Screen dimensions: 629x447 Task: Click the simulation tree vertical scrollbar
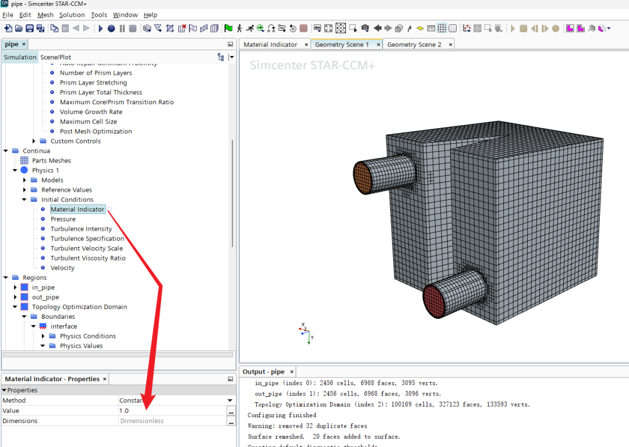(x=232, y=194)
